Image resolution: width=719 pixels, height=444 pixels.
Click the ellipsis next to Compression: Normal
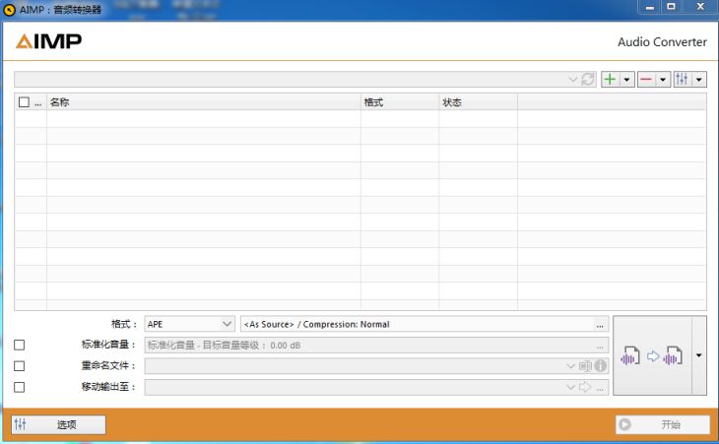coord(600,325)
